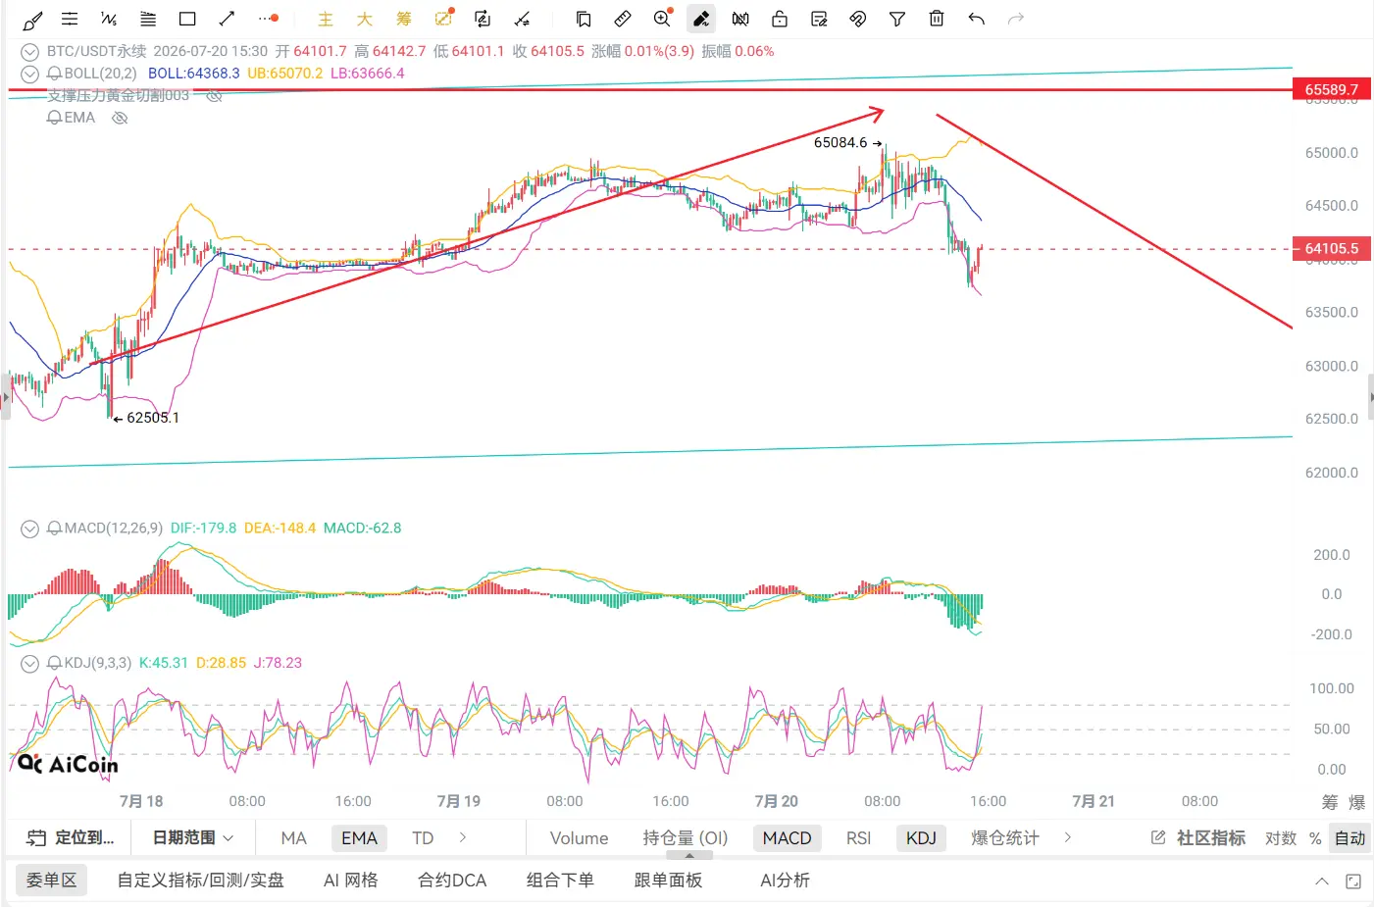Toggle the 爆仓统计 sub-indicator
The image size is (1374, 907).
pos(1005,838)
